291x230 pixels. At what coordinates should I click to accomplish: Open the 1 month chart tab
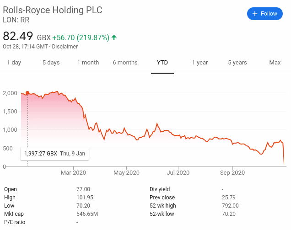pos(88,63)
